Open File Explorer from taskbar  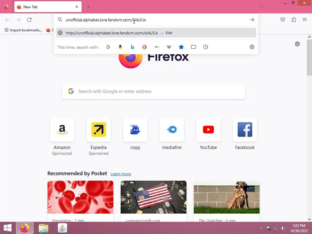tap(44, 228)
